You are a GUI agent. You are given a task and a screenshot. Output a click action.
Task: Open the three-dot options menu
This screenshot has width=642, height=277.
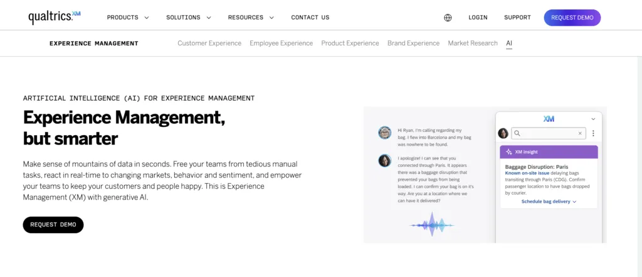coord(593,133)
